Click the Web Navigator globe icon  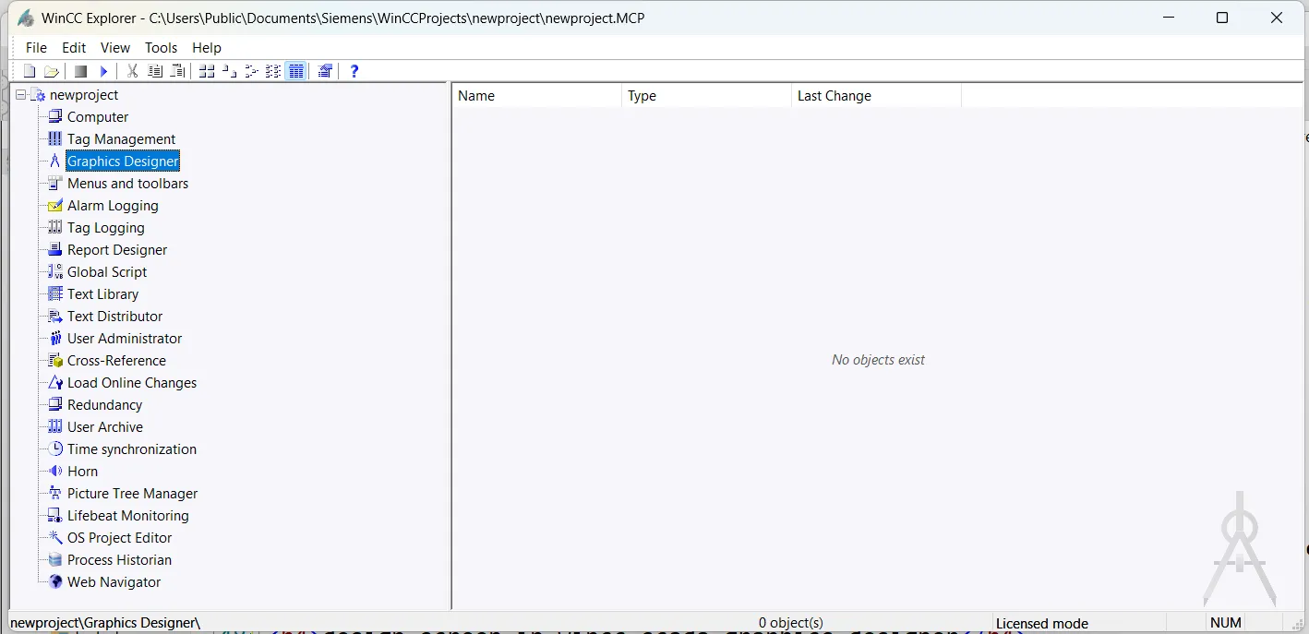[x=55, y=581]
